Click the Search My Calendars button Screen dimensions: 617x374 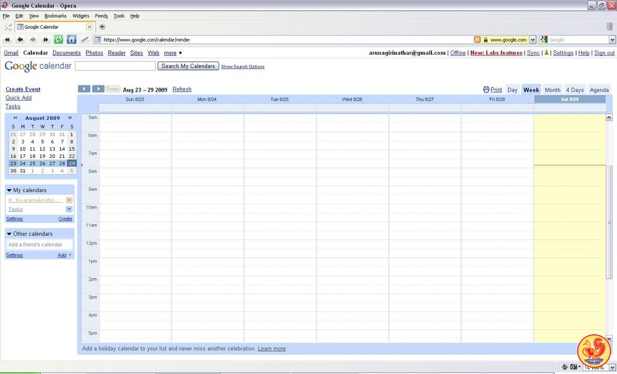click(188, 66)
